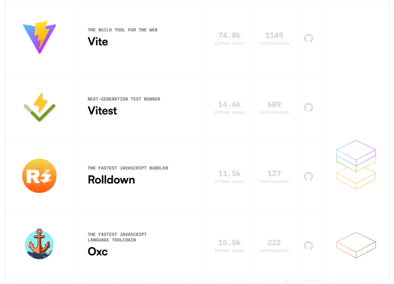The image size is (394, 284).
Task: Open the GitHub icon in Oxc row
Action: click(x=308, y=245)
